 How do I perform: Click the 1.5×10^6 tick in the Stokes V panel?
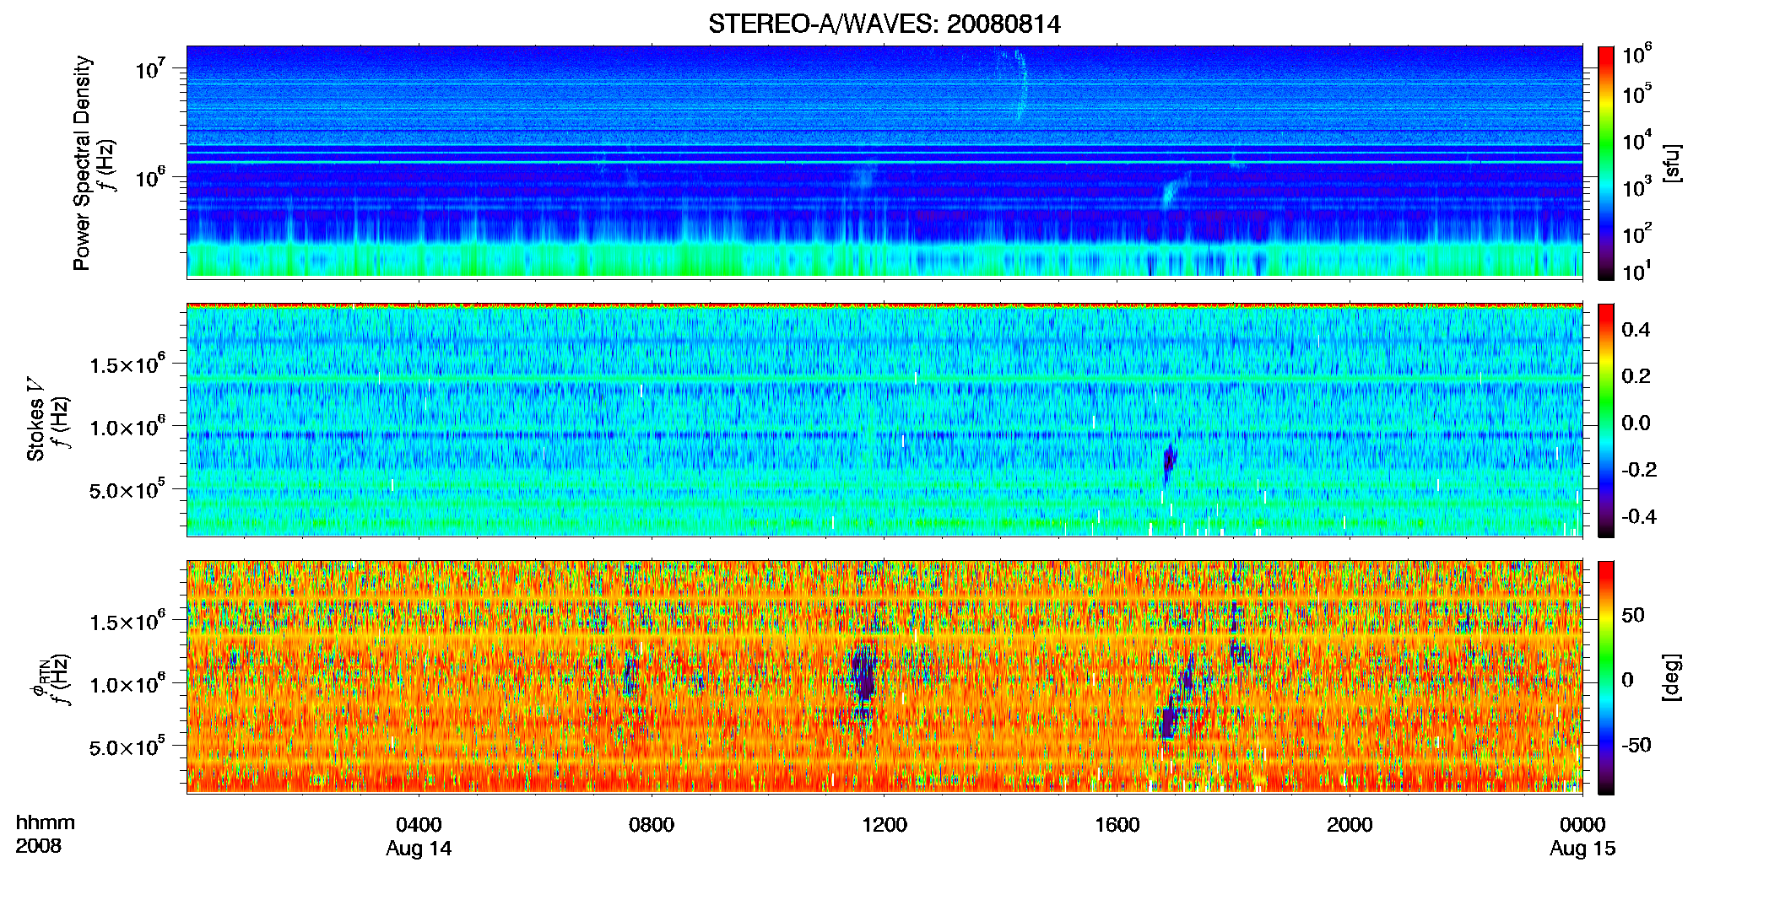127,364
